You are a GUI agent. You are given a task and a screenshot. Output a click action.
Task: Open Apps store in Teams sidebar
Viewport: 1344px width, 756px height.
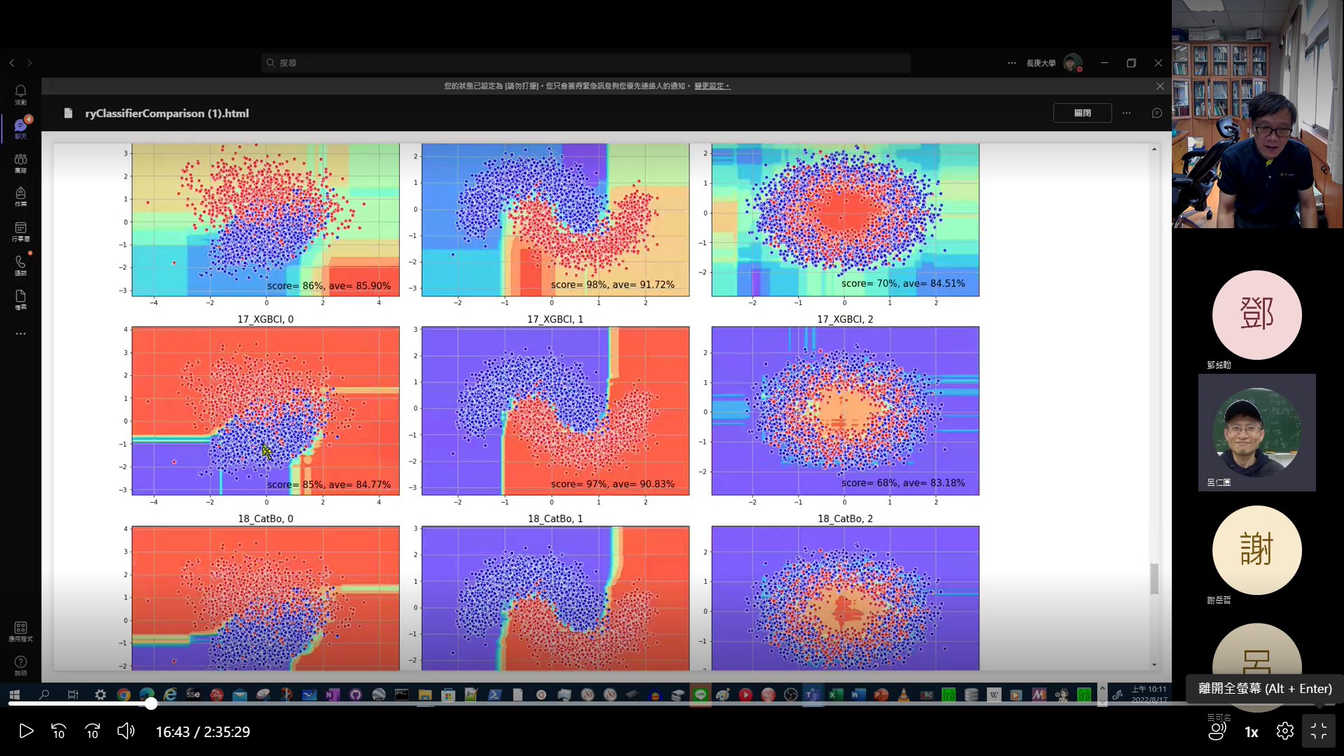(x=20, y=631)
